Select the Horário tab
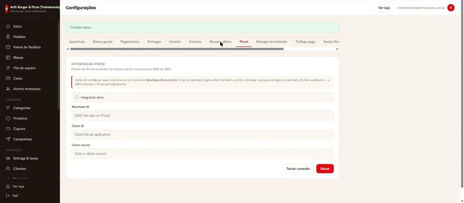464x203 pixels. 175,42
